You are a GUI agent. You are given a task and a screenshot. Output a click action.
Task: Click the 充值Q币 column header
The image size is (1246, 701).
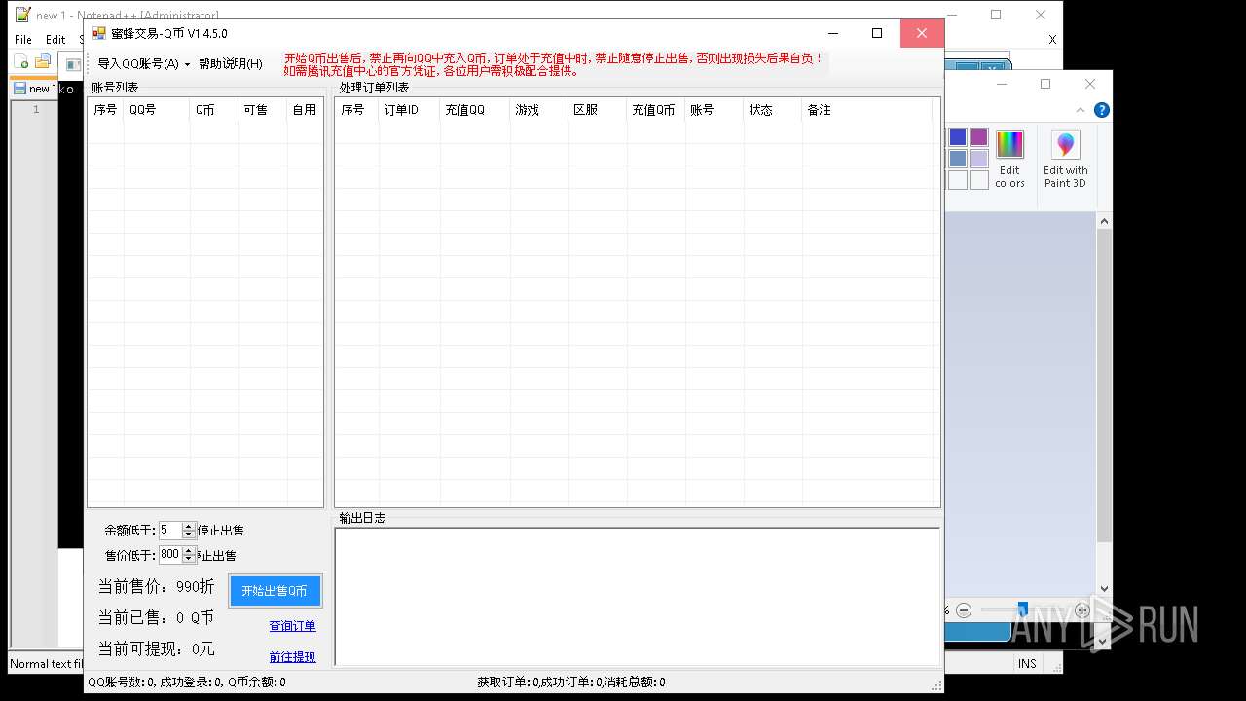(656, 110)
